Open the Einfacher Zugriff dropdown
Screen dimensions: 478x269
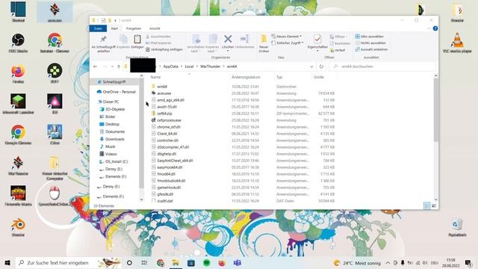288,43
